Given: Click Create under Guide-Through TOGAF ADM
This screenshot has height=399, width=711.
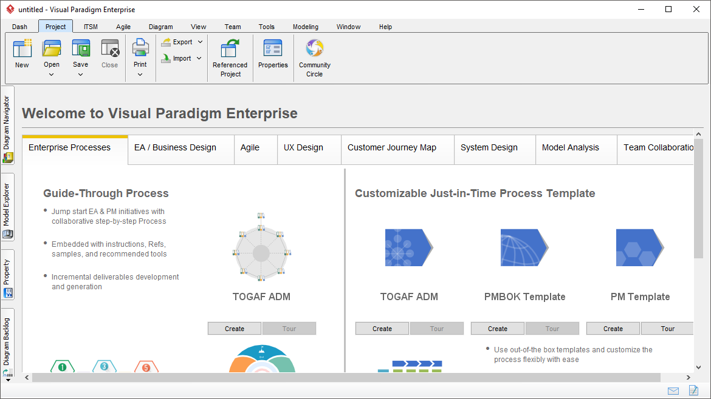Looking at the screenshot, I should tap(235, 329).
